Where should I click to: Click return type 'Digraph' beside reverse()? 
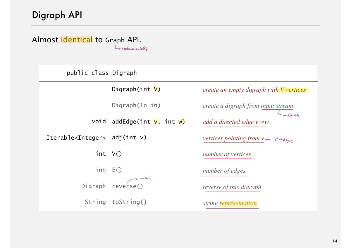pos(94,186)
